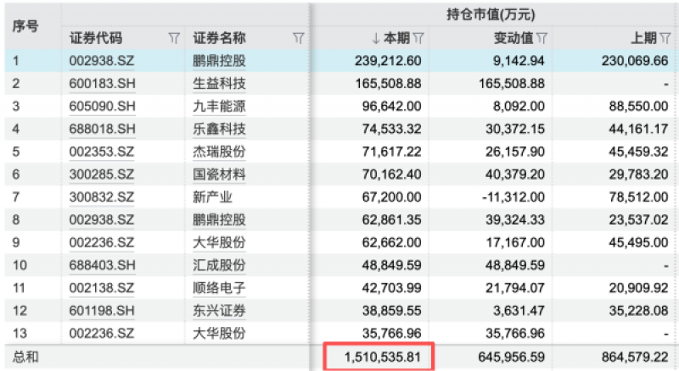Viewport: 679px width, 371px height.
Task: Select the 688018.SH stock code
Action: (x=102, y=129)
